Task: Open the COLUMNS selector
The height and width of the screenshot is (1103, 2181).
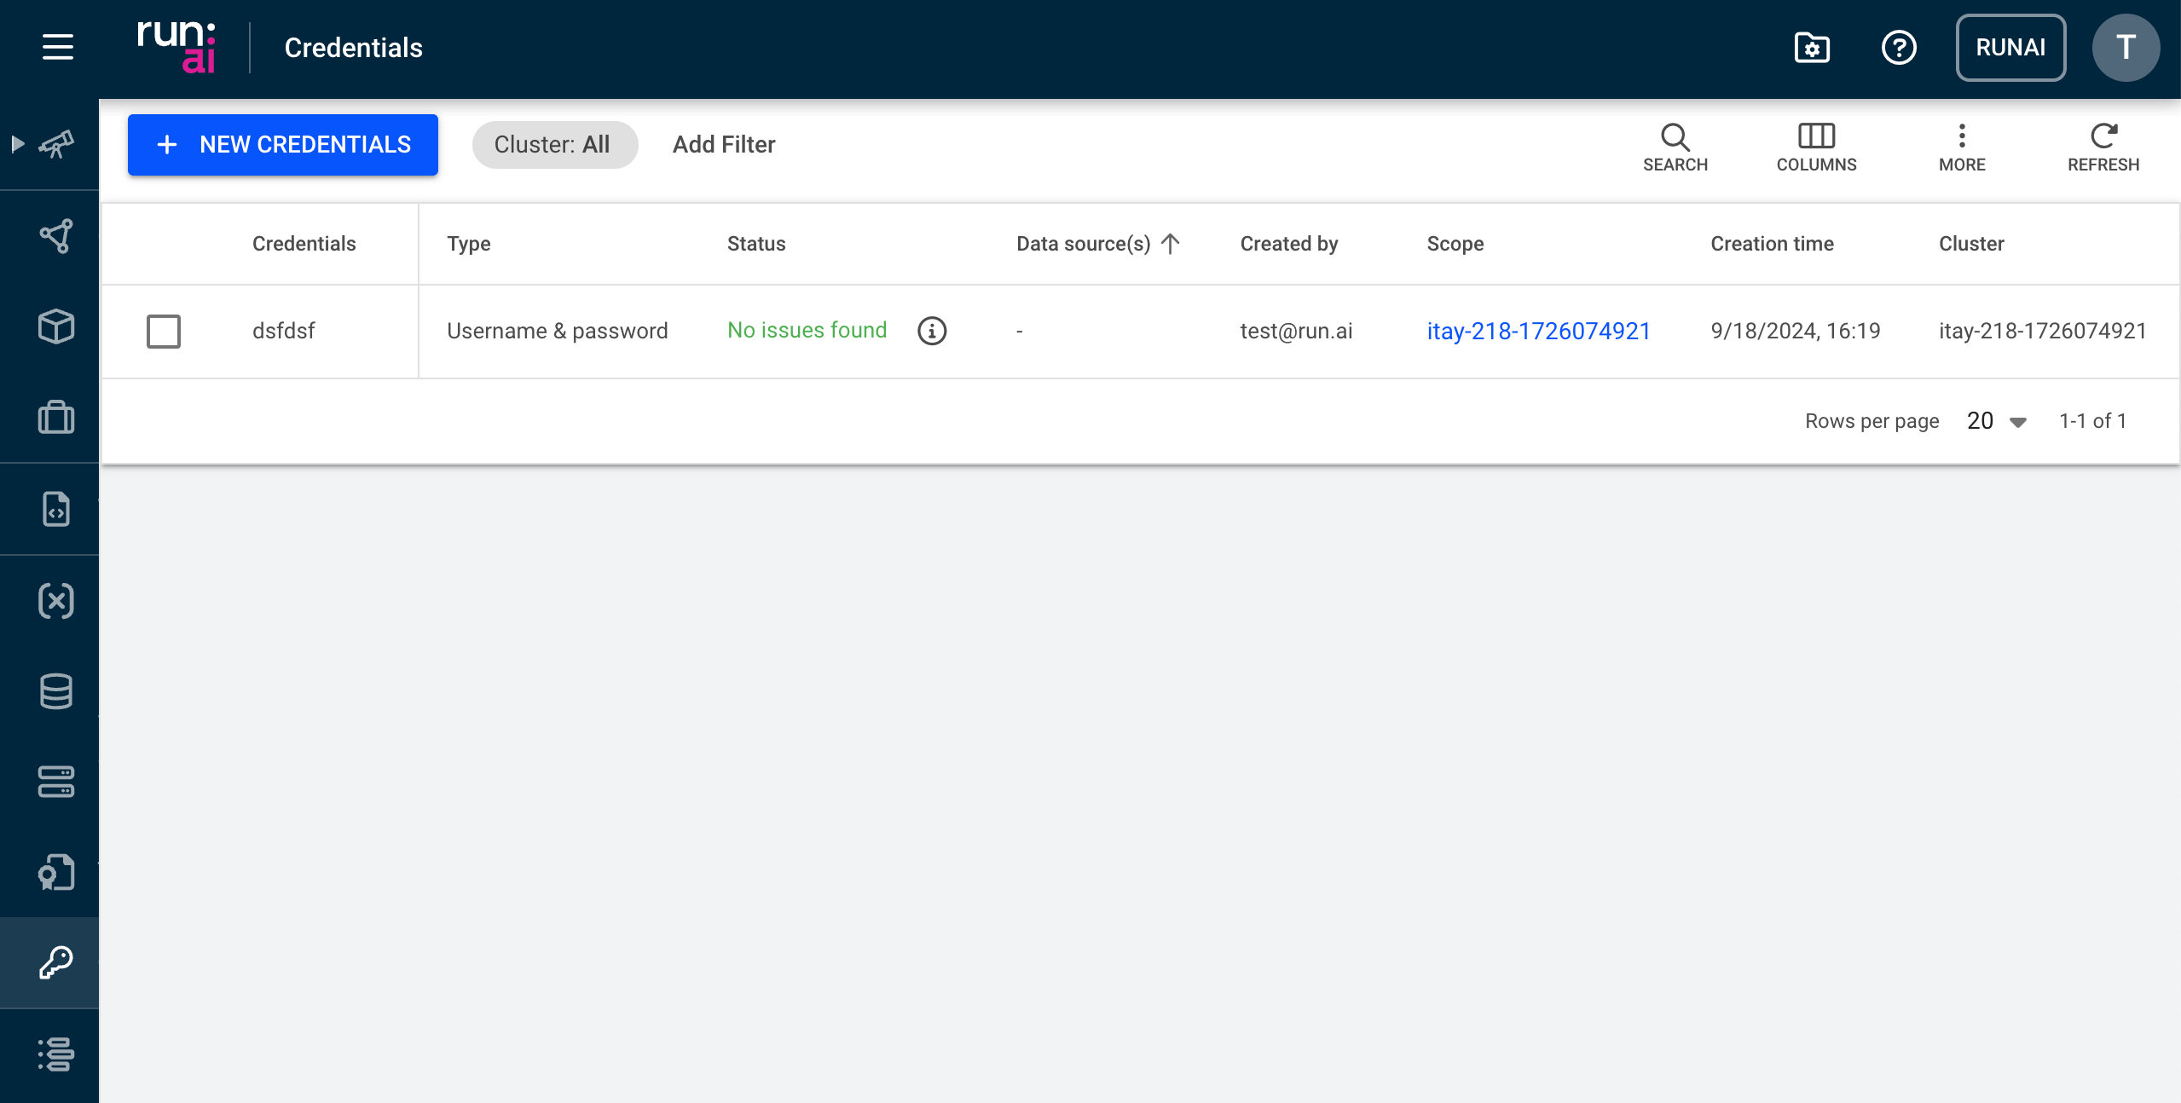Action: click(x=1816, y=147)
